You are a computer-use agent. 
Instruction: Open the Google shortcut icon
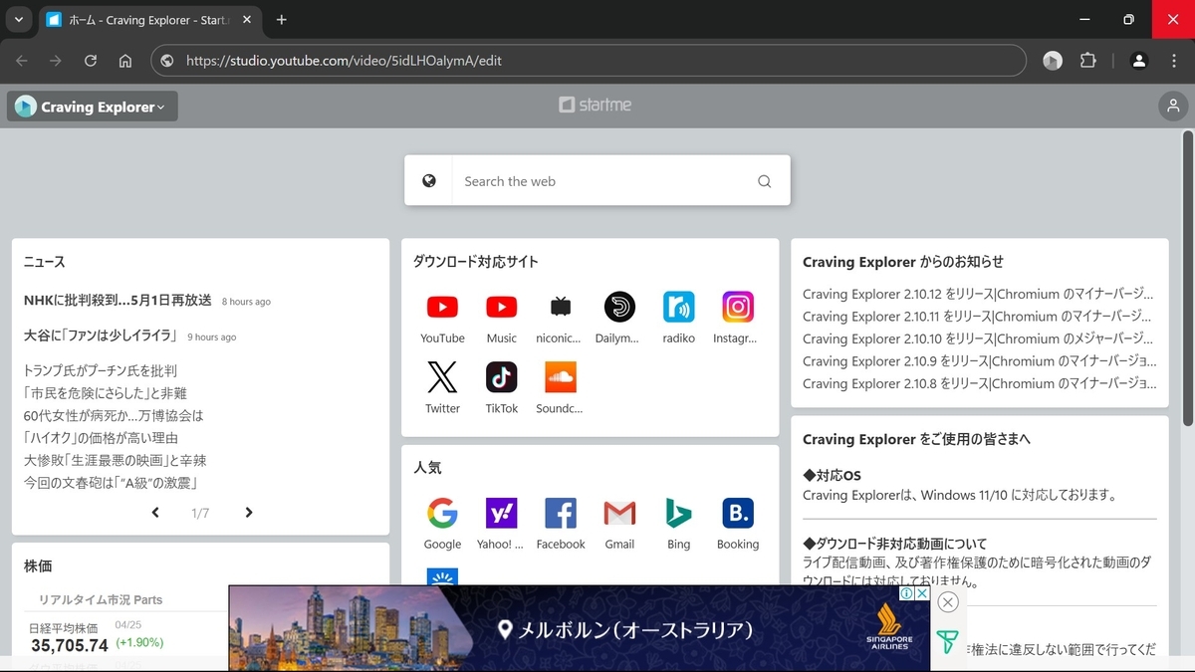pyautogui.click(x=442, y=513)
